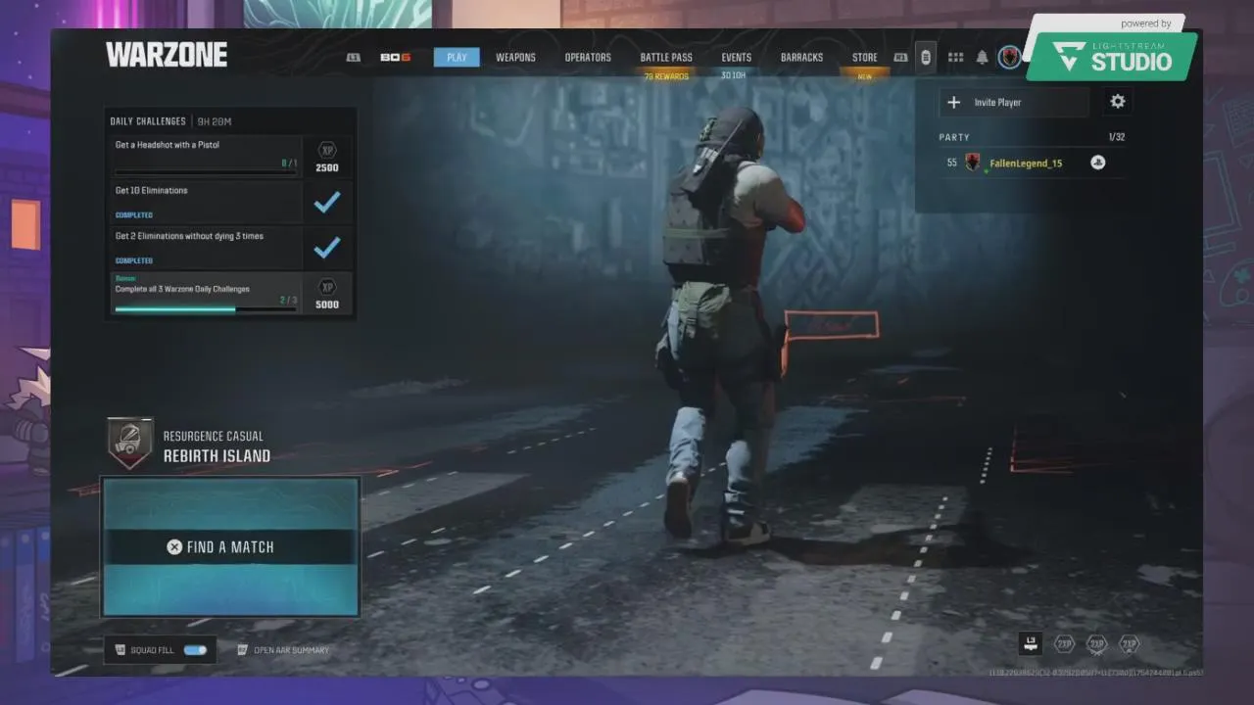
Task: Click the Open AAR Summary button glyph icon
Action: pos(243,649)
